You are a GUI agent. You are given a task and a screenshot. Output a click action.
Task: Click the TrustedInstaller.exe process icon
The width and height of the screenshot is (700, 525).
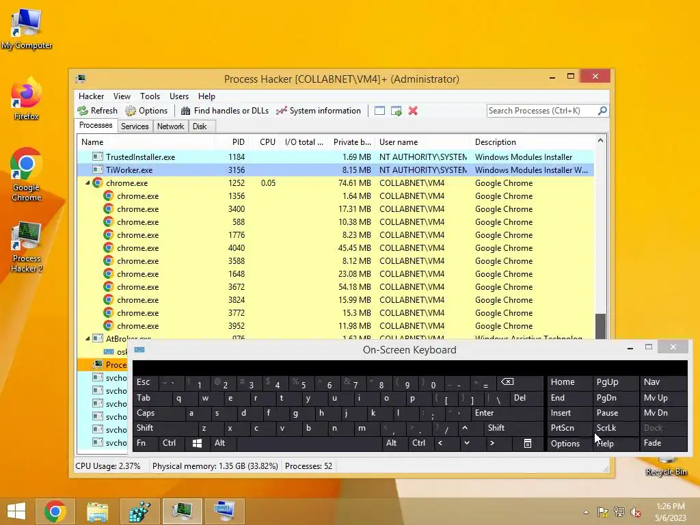pyautogui.click(x=97, y=157)
